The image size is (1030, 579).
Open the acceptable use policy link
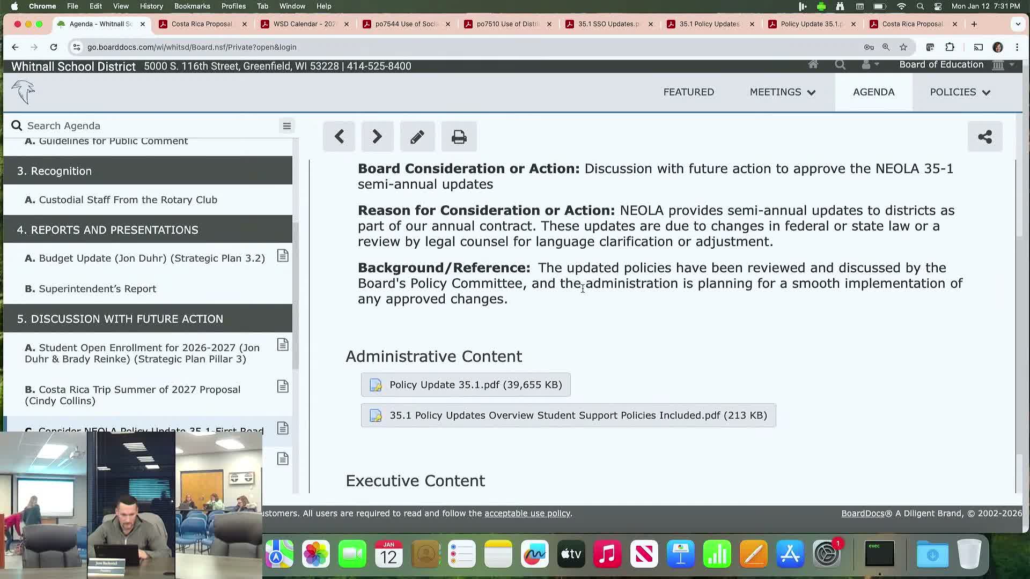pyautogui.click(x=527, y=514)
